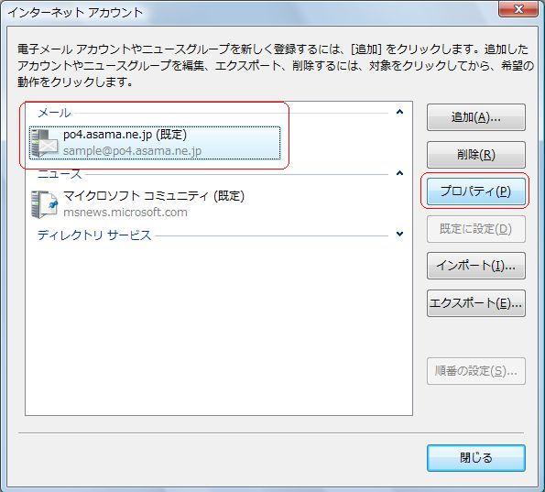The height and width of the screenshot is (492, 545).
Task: Click the 閉じる button
Action: [475, 458]
